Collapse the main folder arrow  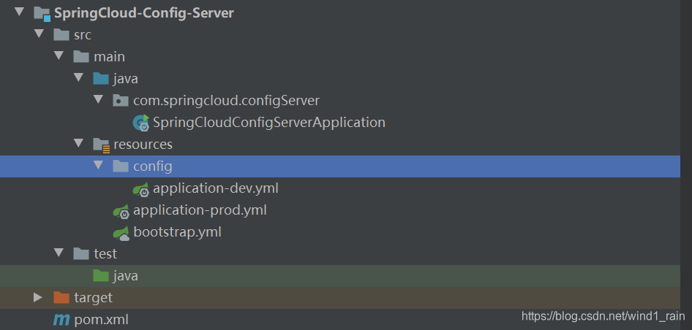[x=59, y=55]
